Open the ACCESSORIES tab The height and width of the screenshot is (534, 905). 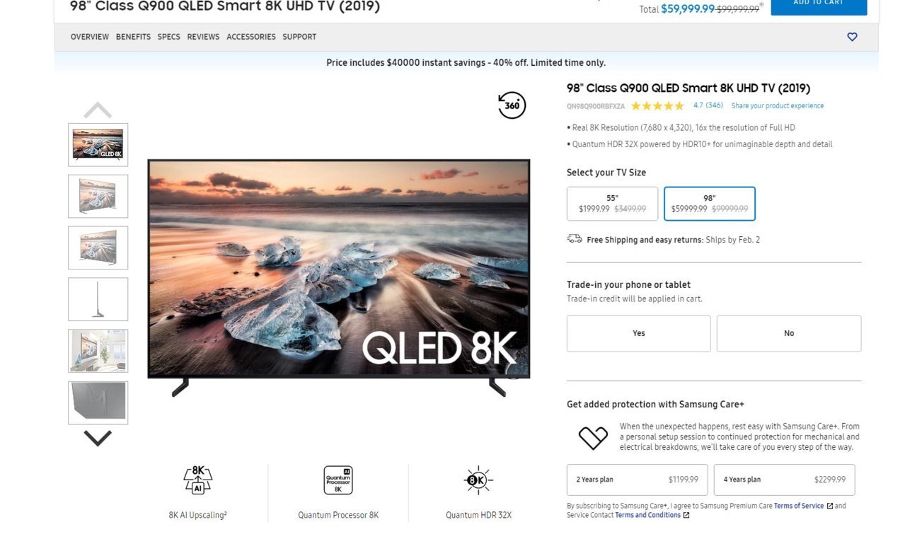pos(251,37)
